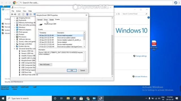181x101 pixels.
Task: Open the Help menu in Device Manager
Action: pyautogui.click(x=30, y=11)
